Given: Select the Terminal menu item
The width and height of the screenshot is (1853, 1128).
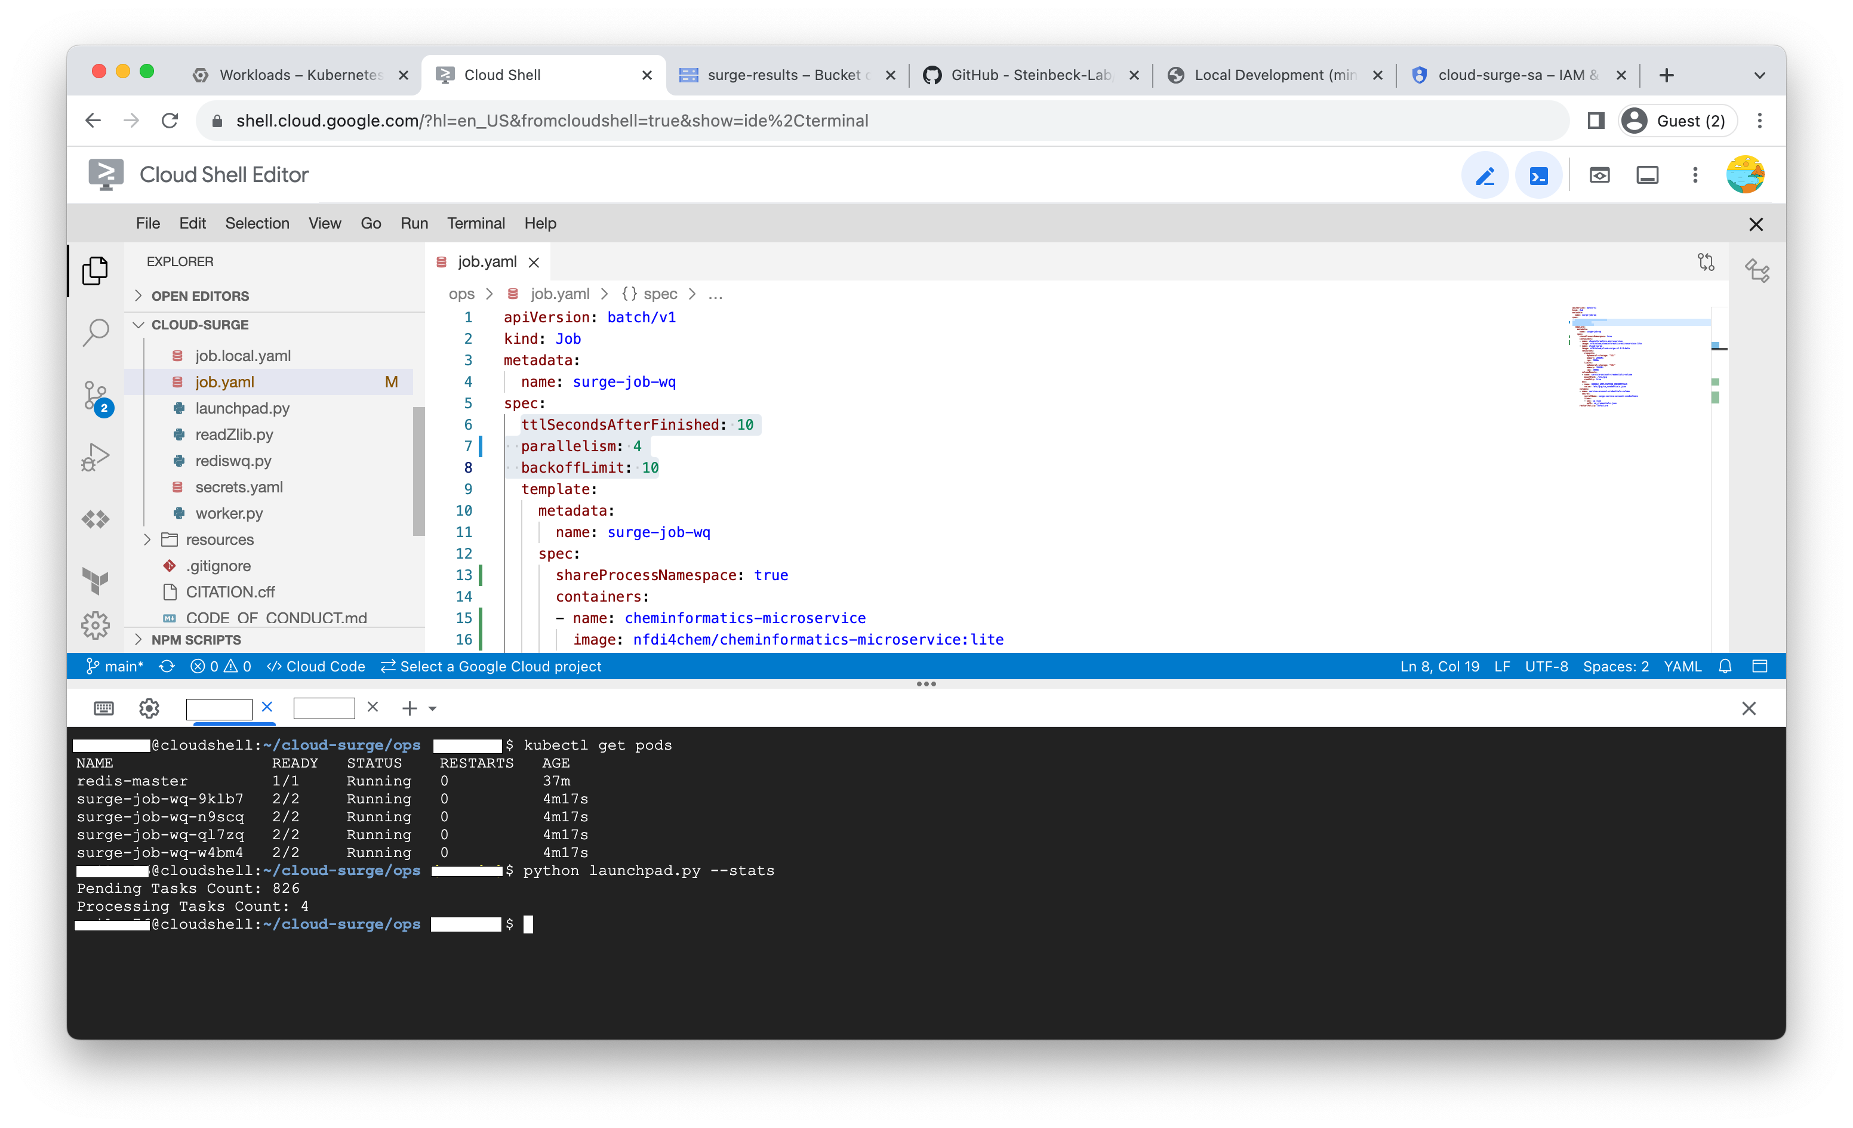Looking at the screenshot, I should [476, 223].
